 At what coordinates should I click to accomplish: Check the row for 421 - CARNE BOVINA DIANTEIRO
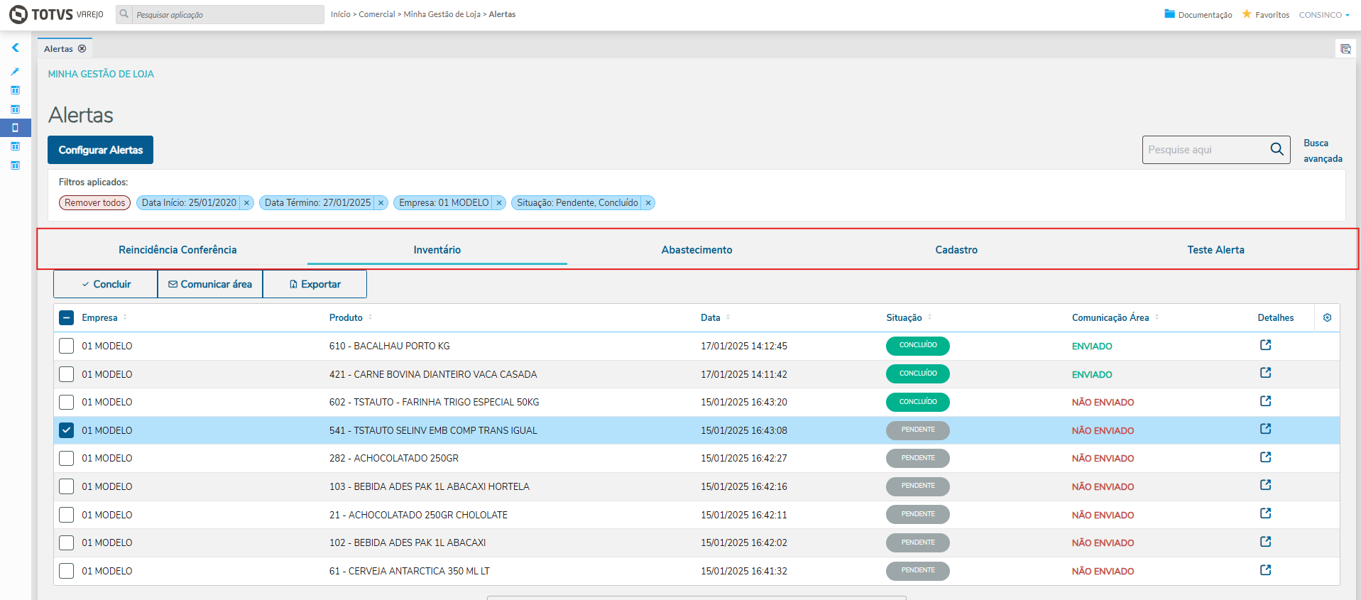66,374
